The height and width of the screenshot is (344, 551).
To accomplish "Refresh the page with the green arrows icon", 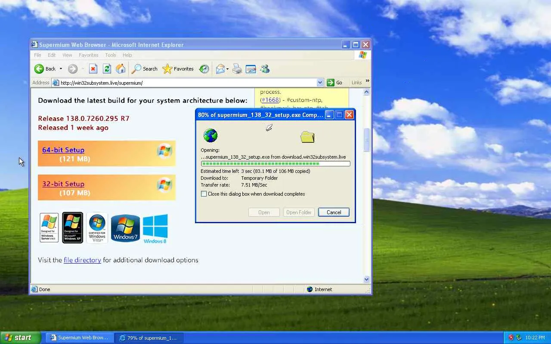I will [107, 69].
